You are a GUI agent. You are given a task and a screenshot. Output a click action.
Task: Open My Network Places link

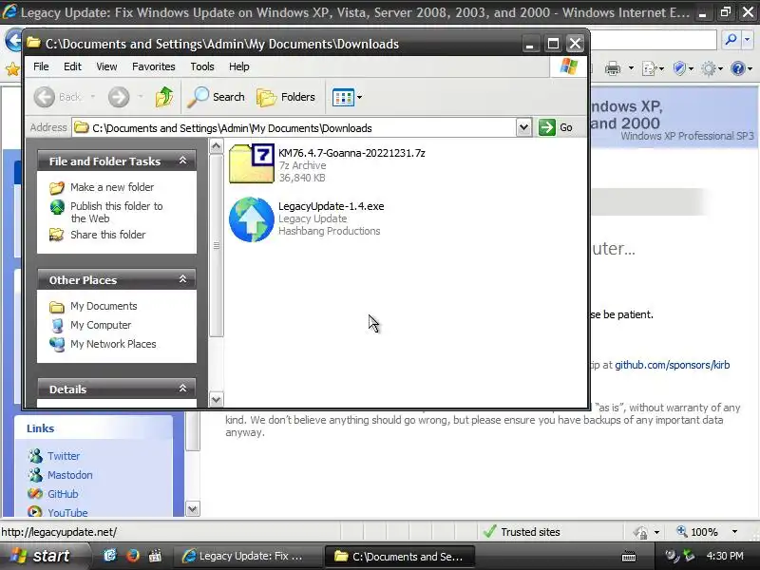click(x=113, y=344)
